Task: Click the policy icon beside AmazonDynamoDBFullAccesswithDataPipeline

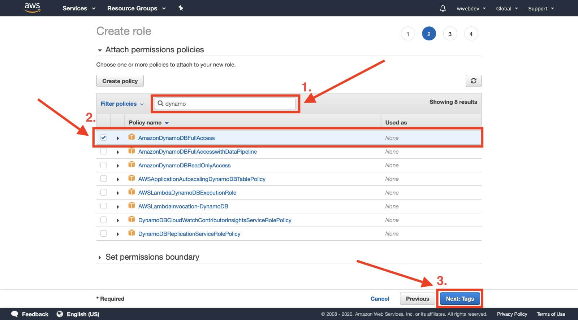Action: (131, 151)
